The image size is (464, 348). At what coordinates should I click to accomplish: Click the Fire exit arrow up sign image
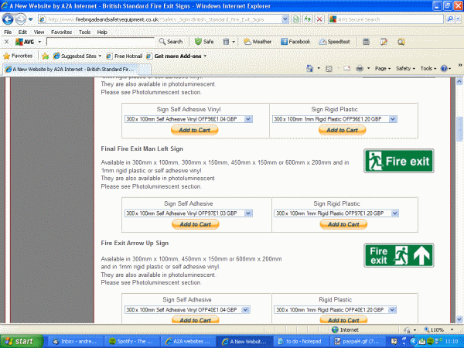click(398, 255)
